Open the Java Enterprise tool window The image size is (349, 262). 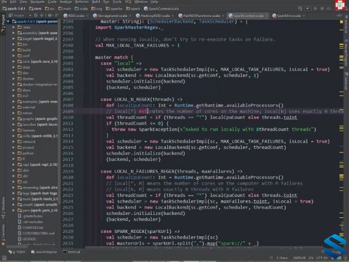point(44,252)
